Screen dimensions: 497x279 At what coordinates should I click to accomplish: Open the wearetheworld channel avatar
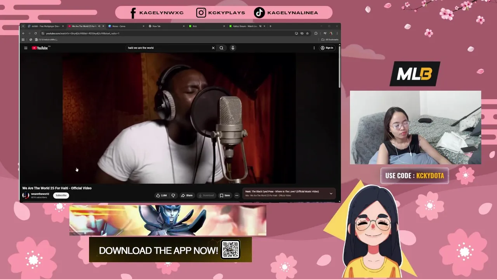[x=26, y=195]
